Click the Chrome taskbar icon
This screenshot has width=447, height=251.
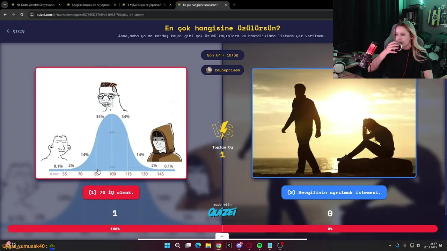coord(219,245)
